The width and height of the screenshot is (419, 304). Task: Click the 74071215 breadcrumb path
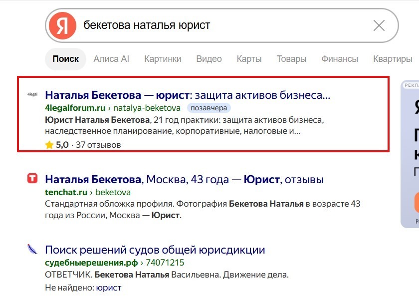165,263
